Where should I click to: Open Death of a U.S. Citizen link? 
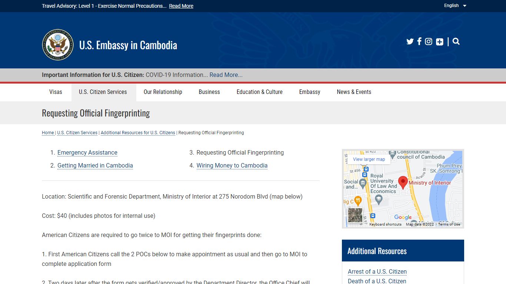[377, 281]
